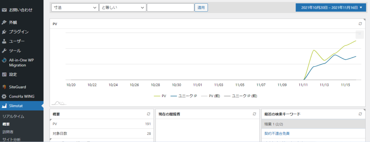Open リアルタイム submenu link

13,116
